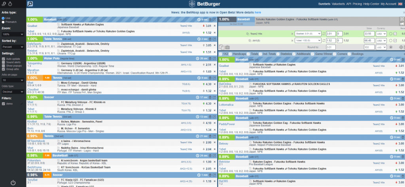Toggle the Group arbs checkbox
Viewport: 405px width, 187px height.
tap(3, 69)
